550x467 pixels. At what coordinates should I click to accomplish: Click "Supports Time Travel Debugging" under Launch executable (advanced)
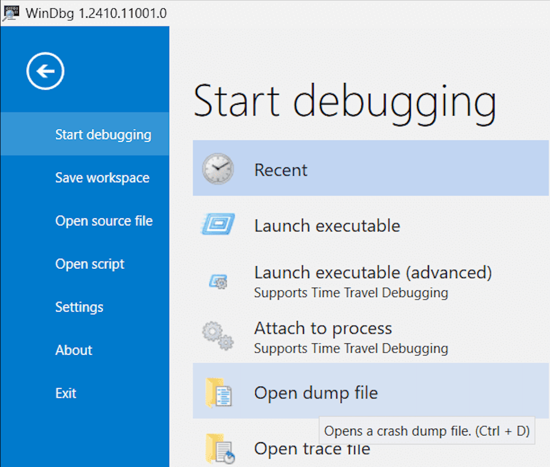(x=351, y=293)
